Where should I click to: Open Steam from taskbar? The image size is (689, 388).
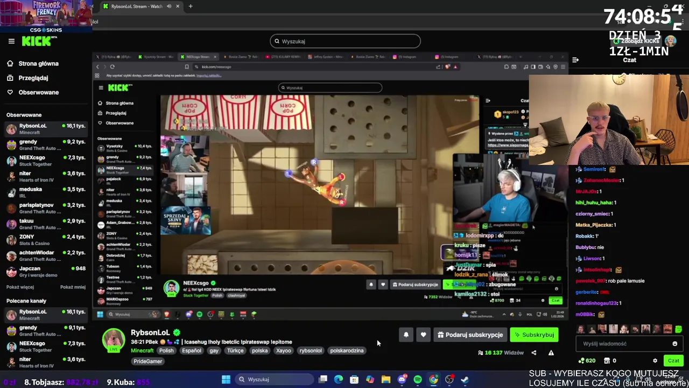(x=465, y=379)
